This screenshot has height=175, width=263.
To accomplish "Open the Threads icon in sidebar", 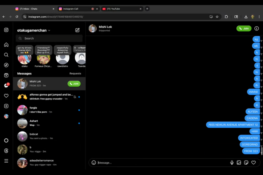I will (6, 151).
